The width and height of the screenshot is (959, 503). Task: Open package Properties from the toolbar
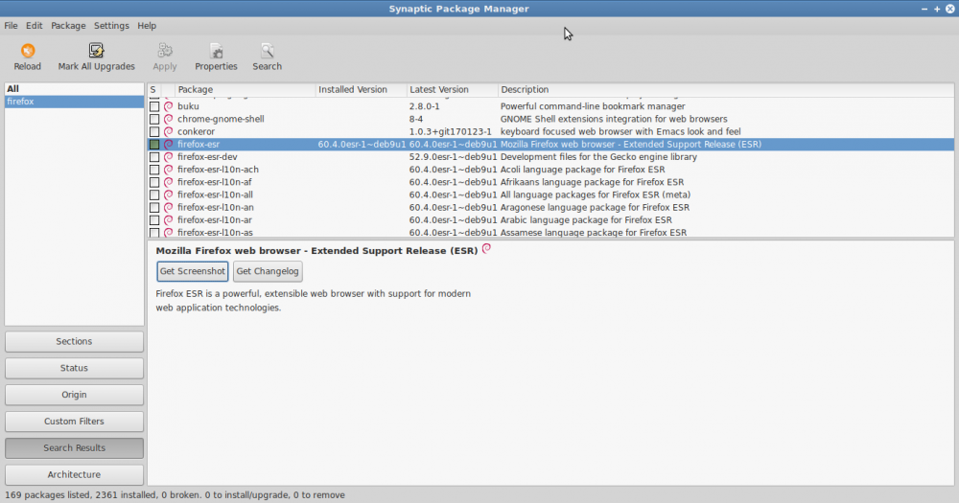[216, 51]
